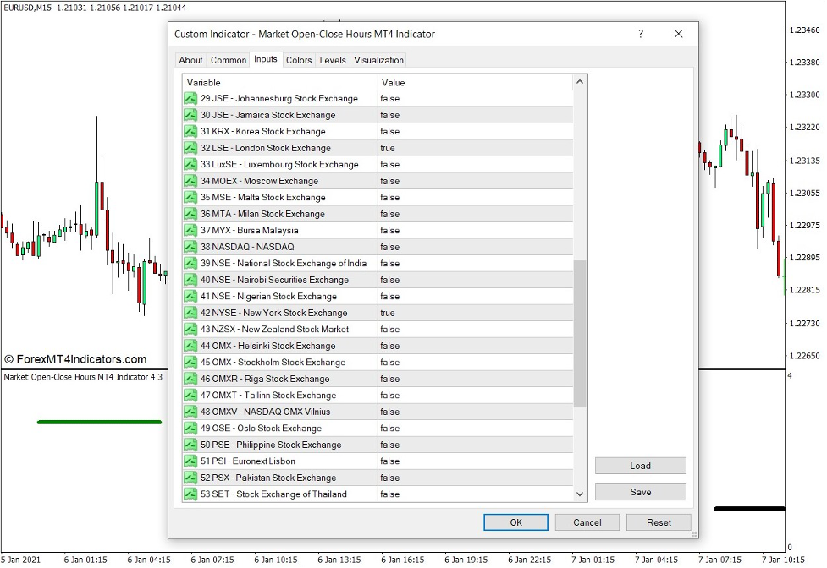Click the Cancel button

point(587,522)
